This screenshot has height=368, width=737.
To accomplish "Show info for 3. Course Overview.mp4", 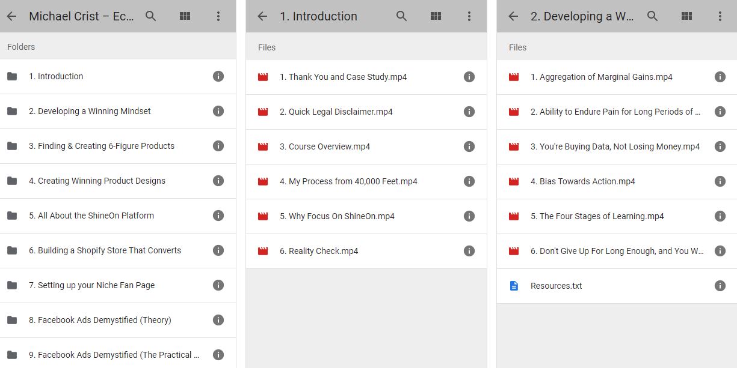I will (x=469, y=146).
